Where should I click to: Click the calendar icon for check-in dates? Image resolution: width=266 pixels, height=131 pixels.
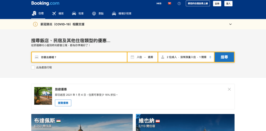coord(132,57)
